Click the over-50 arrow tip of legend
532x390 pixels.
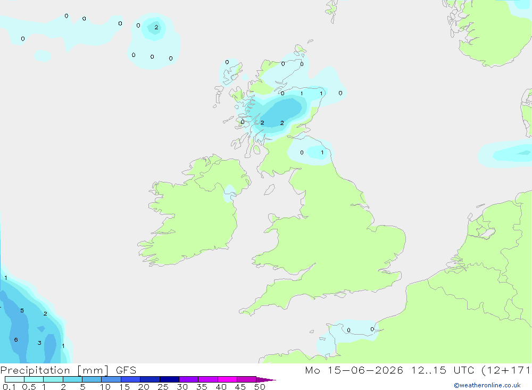266,379
